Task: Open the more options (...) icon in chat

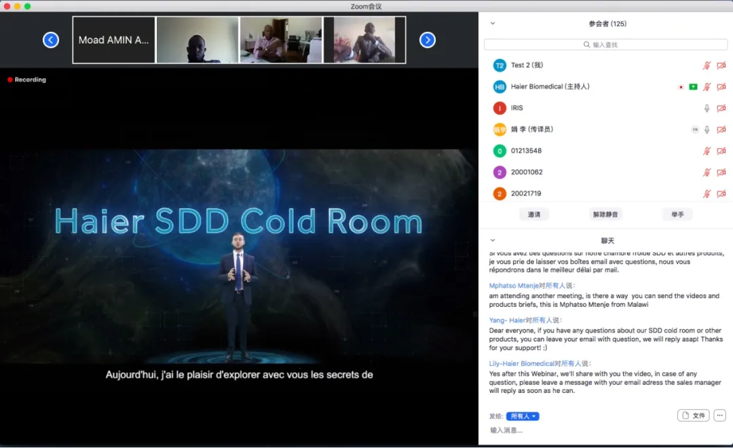Action: click(718, 415)
